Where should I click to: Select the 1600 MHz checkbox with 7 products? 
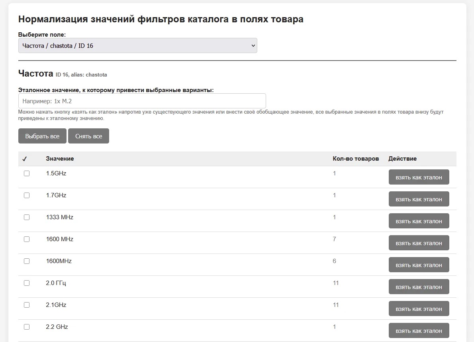[27, 239]
